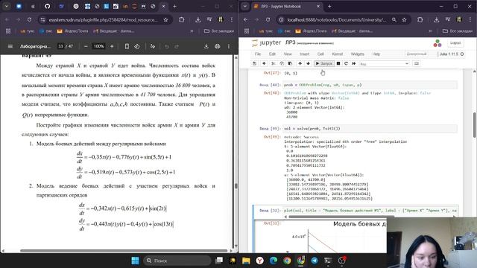Image resolution: width=477 pixels, height=268 pixels.
Task: Click the jupyter logo link
Action: 267,43
